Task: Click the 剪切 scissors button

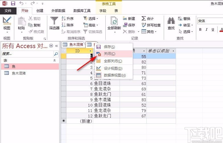Action: click(x=34, y=18)
